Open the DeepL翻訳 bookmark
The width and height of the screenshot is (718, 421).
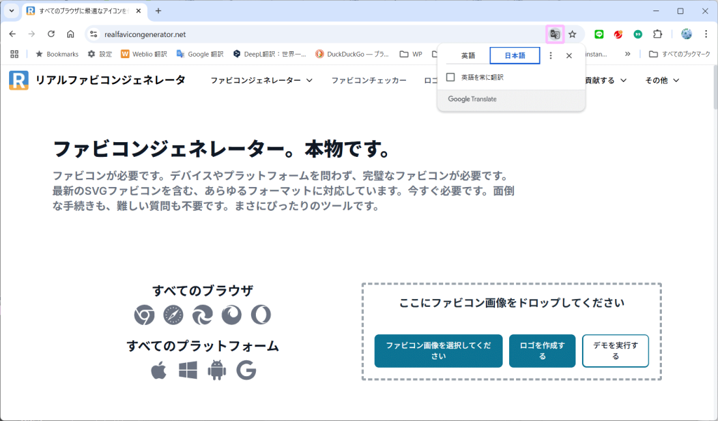pyautogui.click(x=269, y=54)
